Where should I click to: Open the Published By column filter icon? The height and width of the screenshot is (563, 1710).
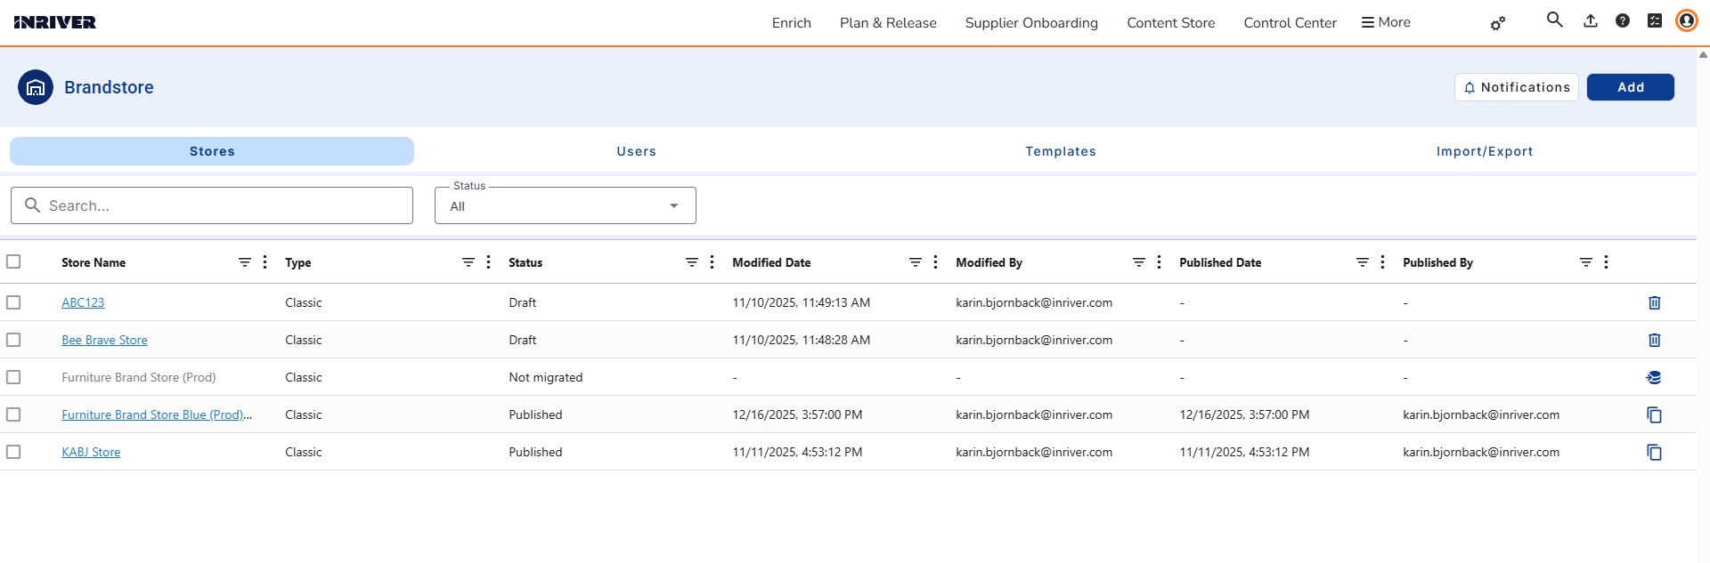[1586, 262]
